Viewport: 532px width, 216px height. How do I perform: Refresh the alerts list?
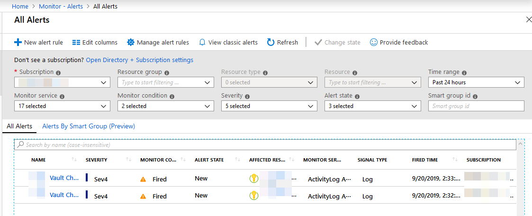(283, 43)
